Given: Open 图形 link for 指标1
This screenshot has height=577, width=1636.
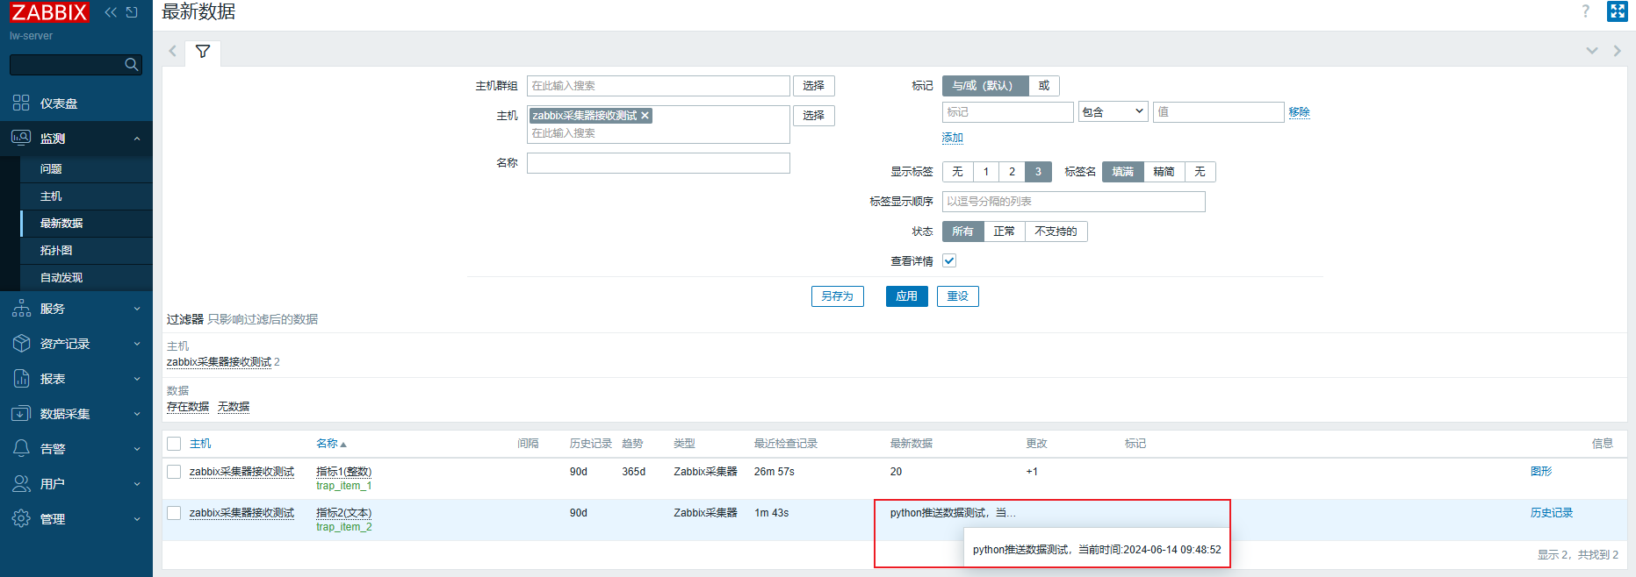Looking at the screenshot, I should (1541, 472).
